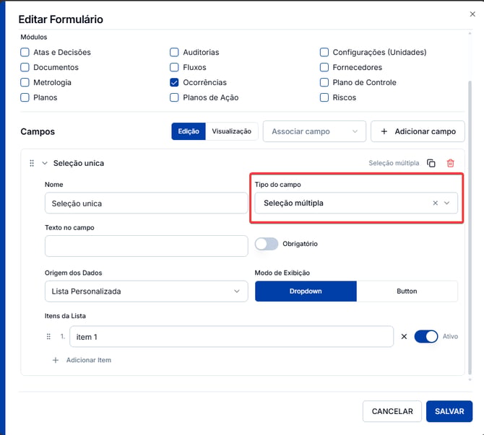Check the Plano de Controle module
This screenshot has width=484, height=435.
click(x=324, y=82)
